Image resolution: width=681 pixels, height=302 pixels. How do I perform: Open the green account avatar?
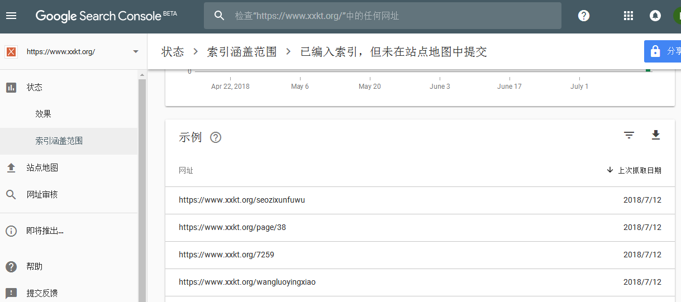click(x=677, y=16)
